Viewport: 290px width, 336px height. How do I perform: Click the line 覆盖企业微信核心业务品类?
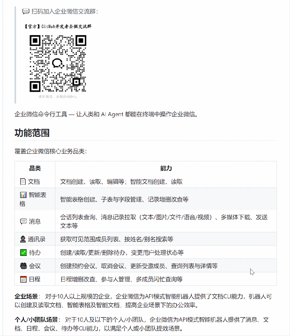(x=51, y=151)
